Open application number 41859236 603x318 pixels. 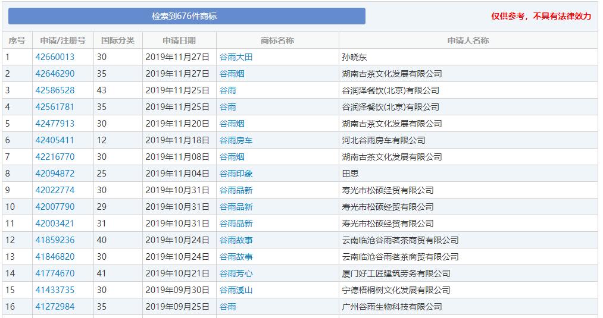(55, 240)
